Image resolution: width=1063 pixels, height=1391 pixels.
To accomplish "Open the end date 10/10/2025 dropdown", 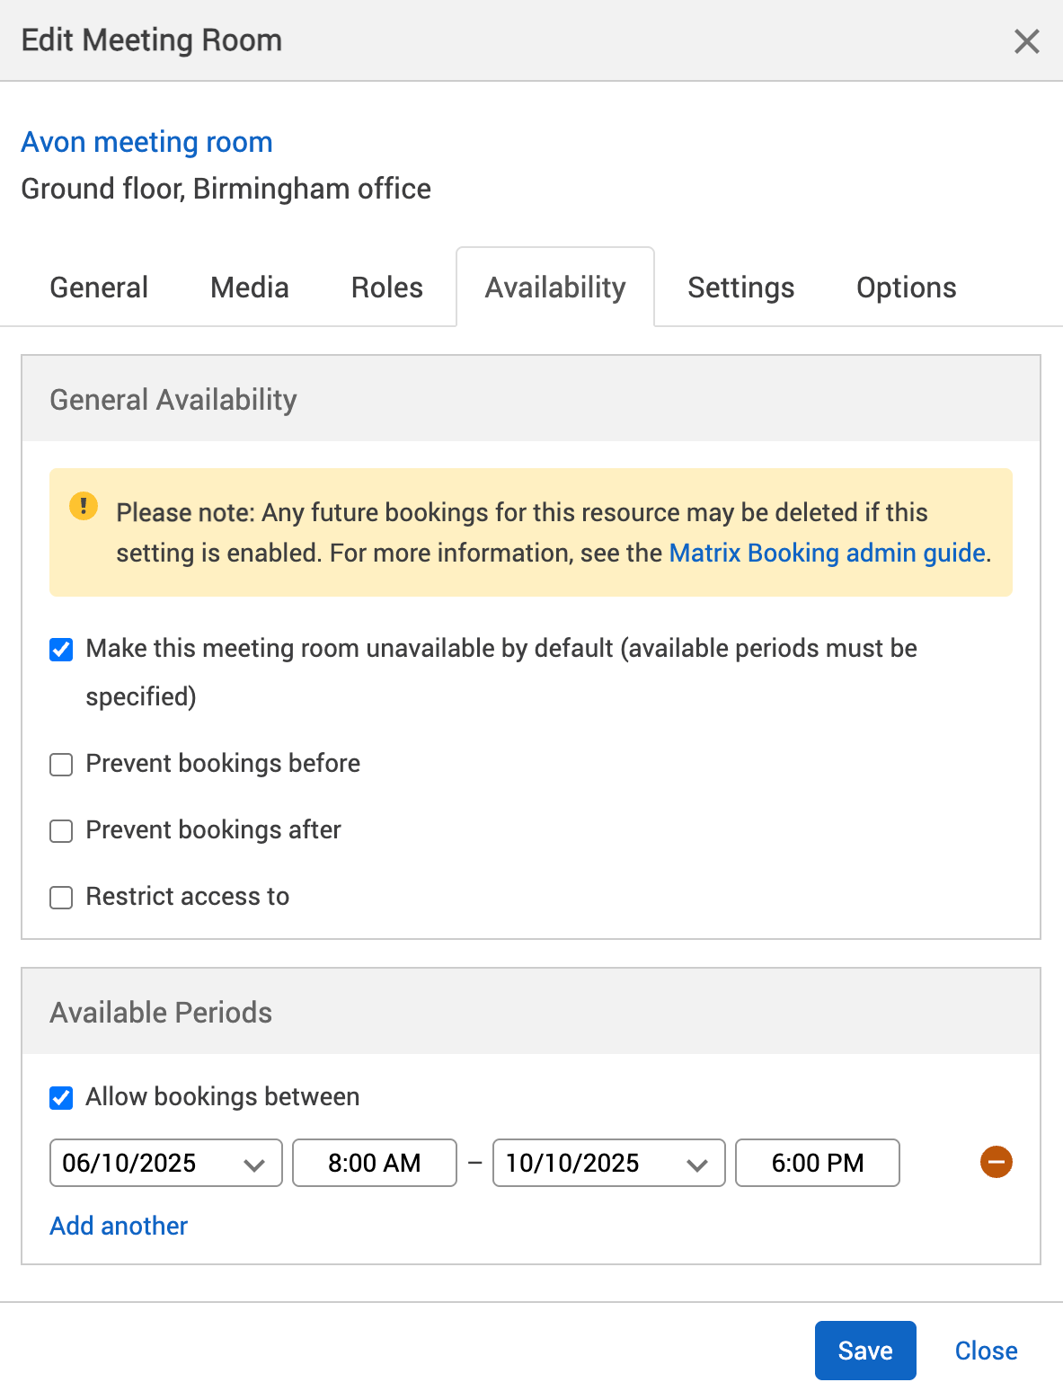I will [697, 1162].
